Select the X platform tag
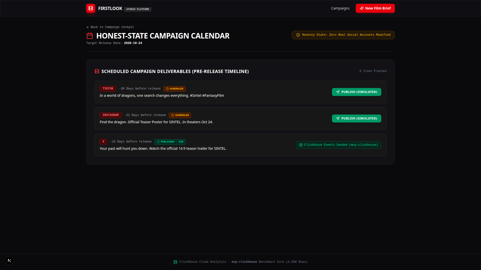Viewport: 481px width, 270px height. click(103, 142)
